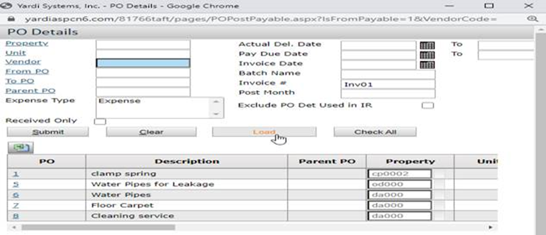Screen dimensions: 546x235
Task: Click the Clear button
Action: click(151, 132)
